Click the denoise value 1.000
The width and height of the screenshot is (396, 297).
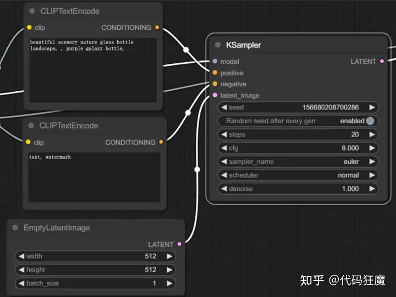coord(350,189)
